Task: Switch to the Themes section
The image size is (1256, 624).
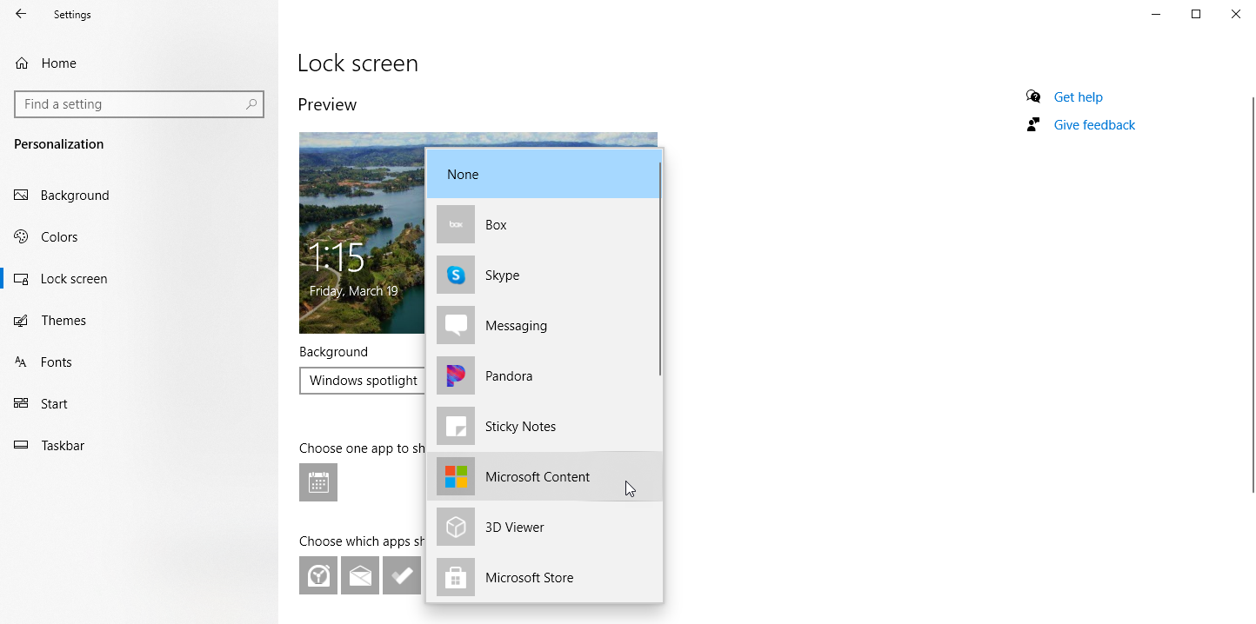Action: click(63, 321)
